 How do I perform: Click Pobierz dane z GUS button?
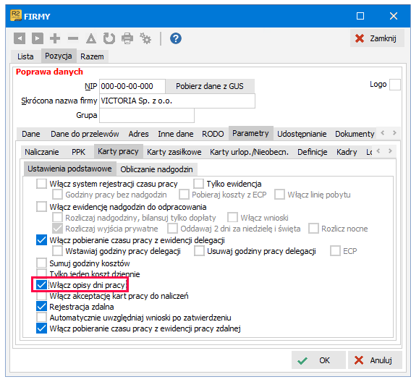click(x=210, y=86)
